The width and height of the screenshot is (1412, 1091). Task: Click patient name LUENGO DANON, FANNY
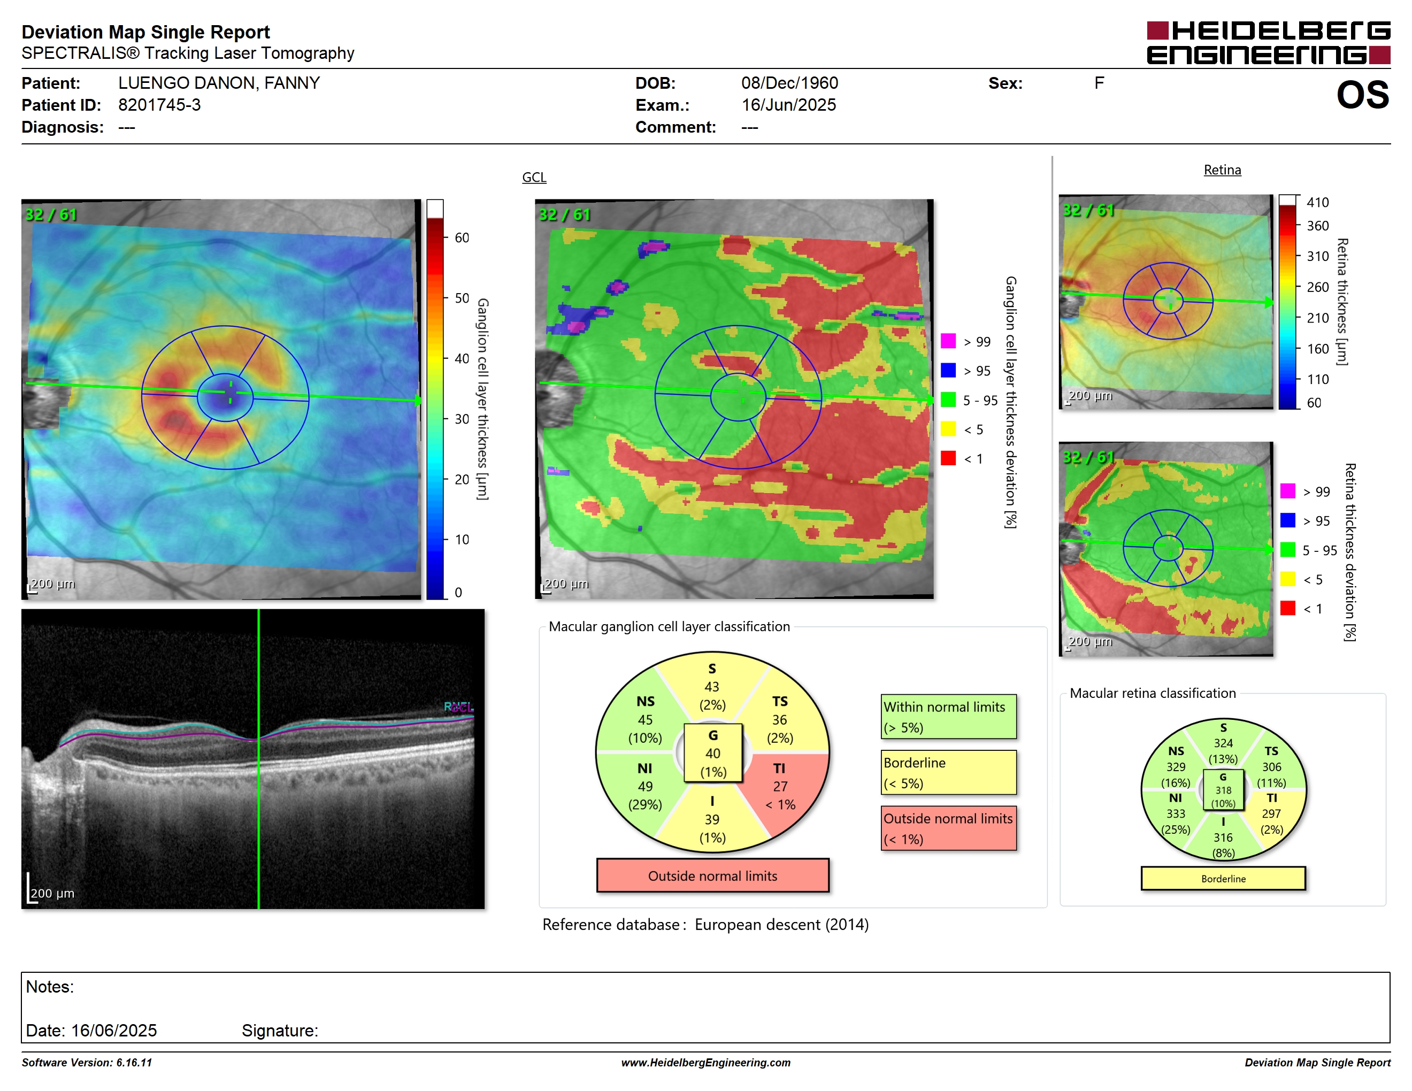(219, 83)
